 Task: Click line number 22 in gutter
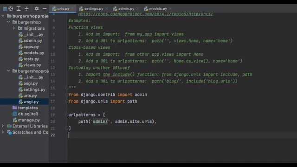pyautogui.click(x=52, y=135)
